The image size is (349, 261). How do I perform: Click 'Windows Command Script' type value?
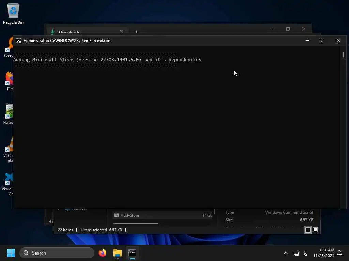[x=289, y=212]
